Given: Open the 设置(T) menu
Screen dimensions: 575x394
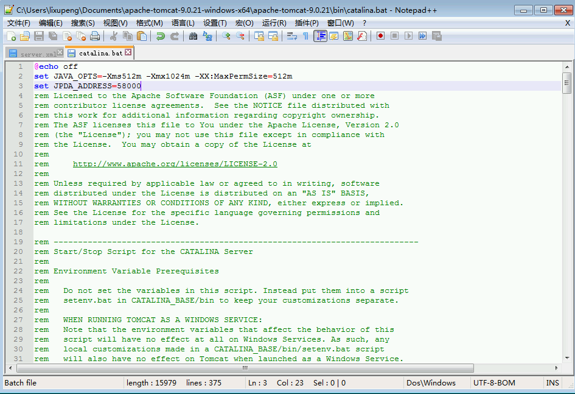Looking at the screenshot, I should [215, 23].
